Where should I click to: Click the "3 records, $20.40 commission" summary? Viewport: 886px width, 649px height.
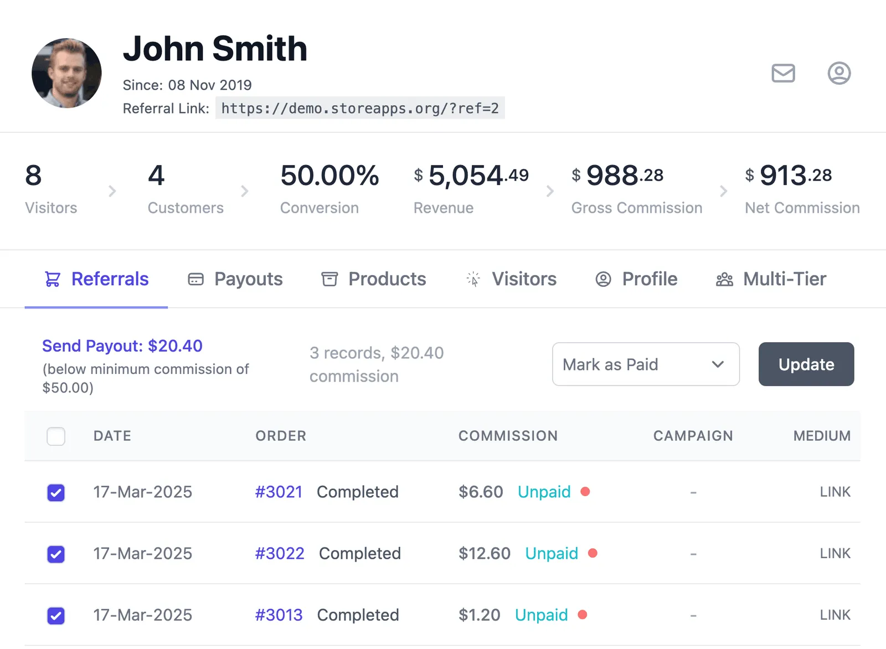(x=377, y=364)
